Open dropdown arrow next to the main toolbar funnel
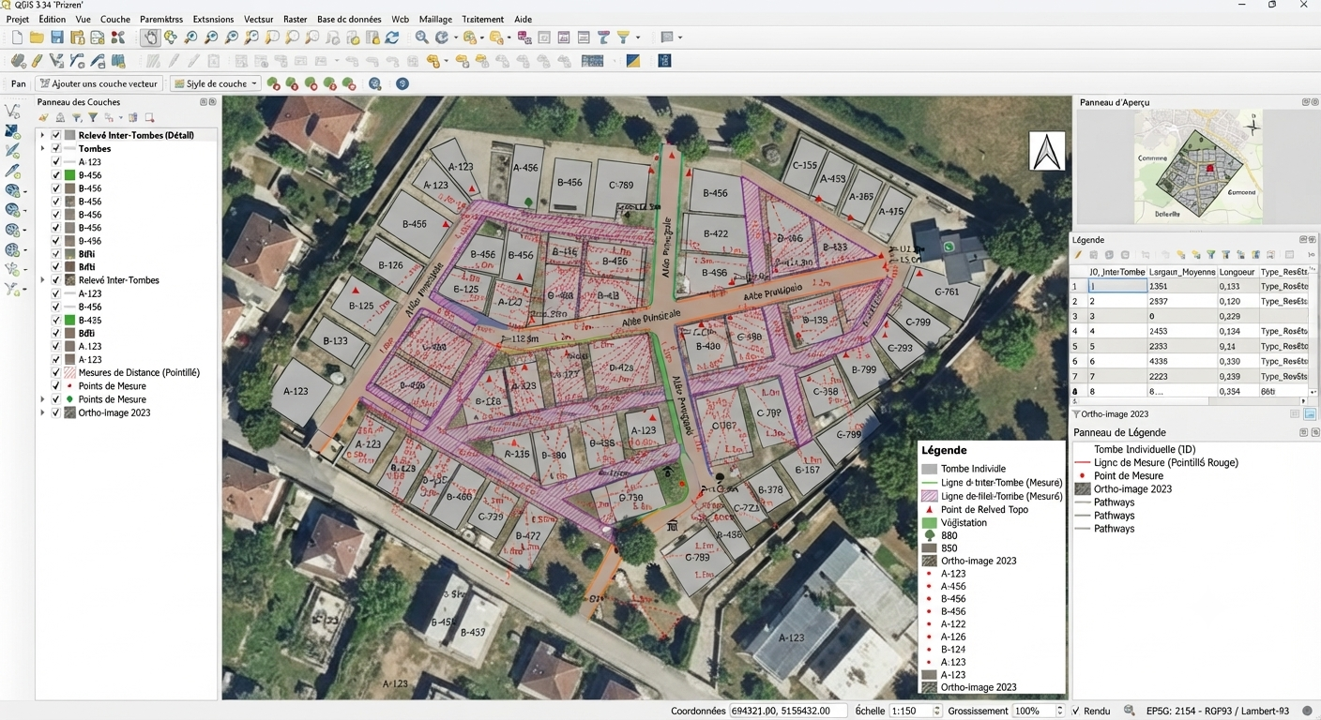This screenshot has height=720, width=1321. [x=638, y=37]
